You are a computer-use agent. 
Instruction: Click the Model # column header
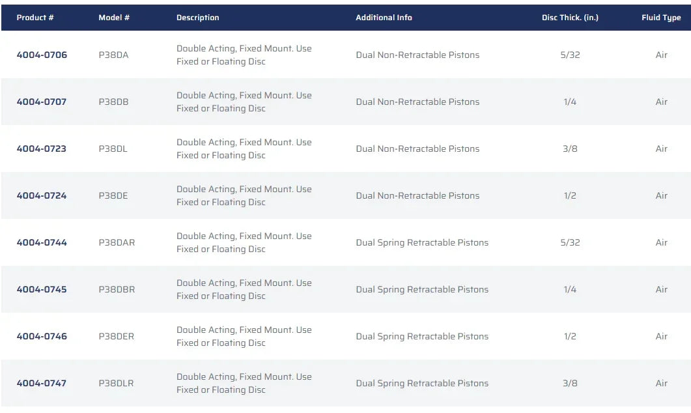(114, 18)
